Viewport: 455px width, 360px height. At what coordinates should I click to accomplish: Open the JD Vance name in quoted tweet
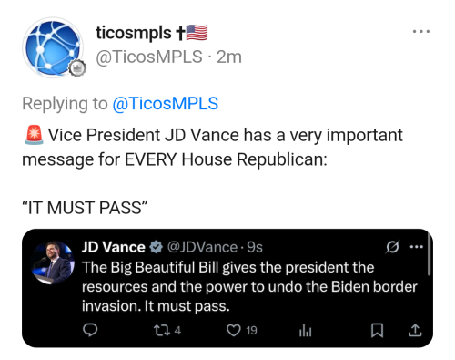(x=114, y=247)
